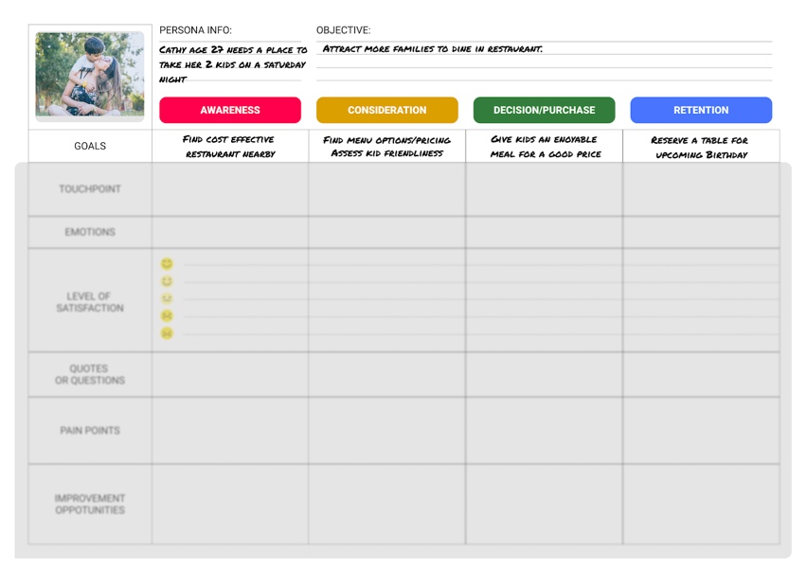Select the frustrated emoji at the bottom
807x568 pixels.
166,334
